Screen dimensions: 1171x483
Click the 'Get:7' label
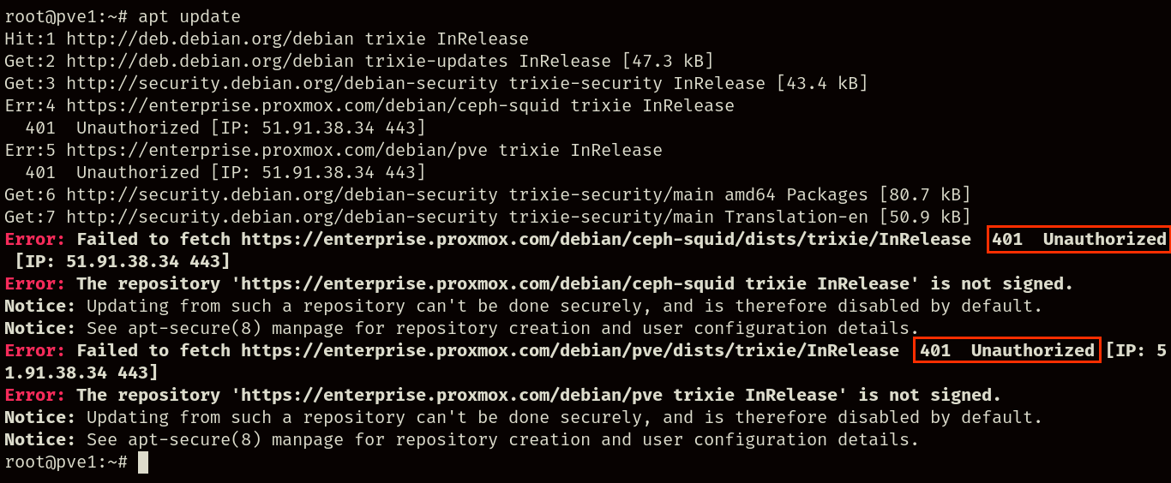point(30,218)
